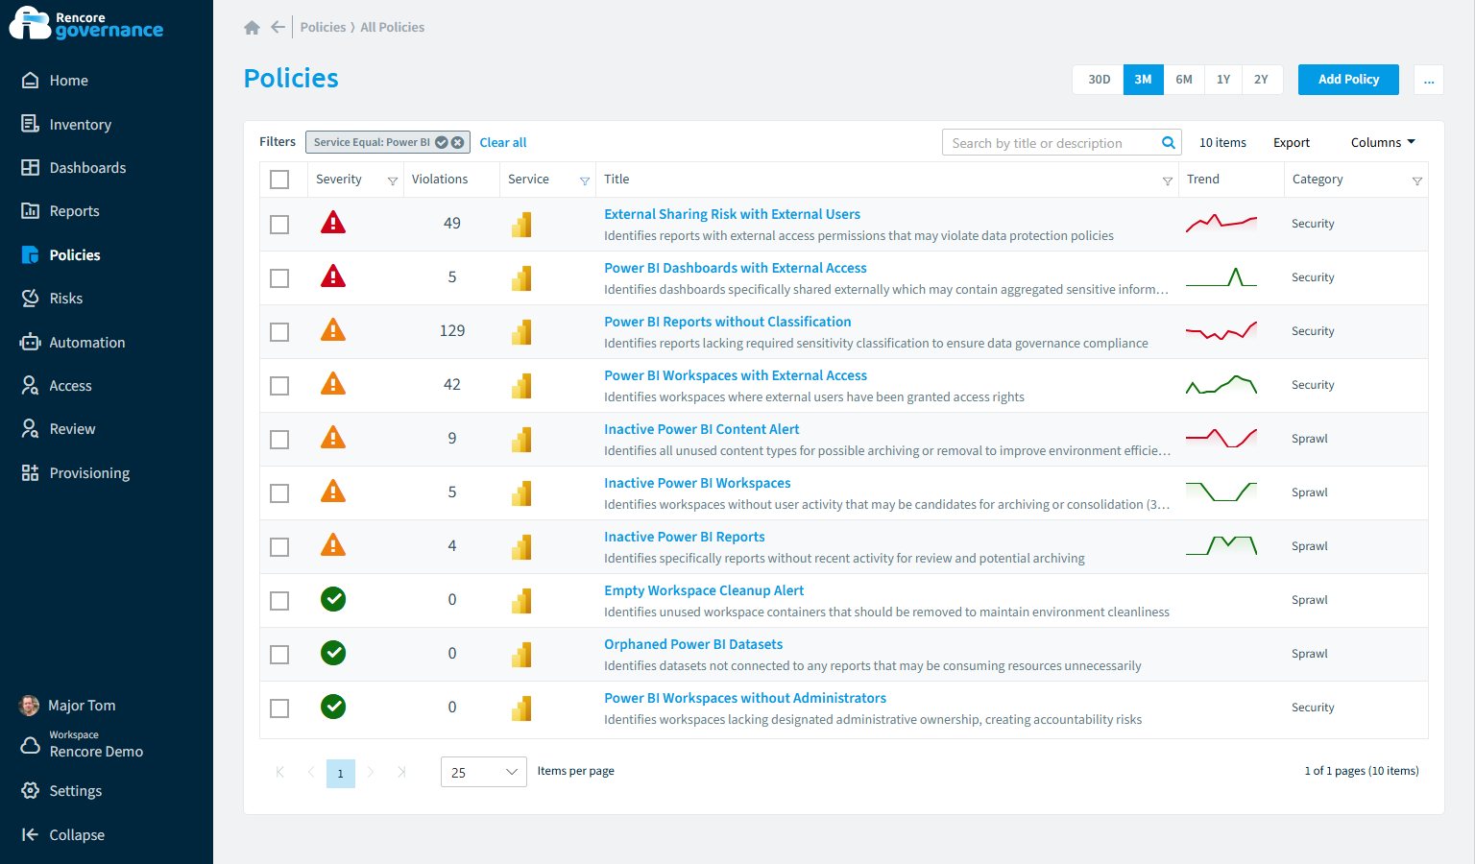This screenshot has width=1475, height=864.
Task: Open the Review sidebar icon
Action: [31, 428]
